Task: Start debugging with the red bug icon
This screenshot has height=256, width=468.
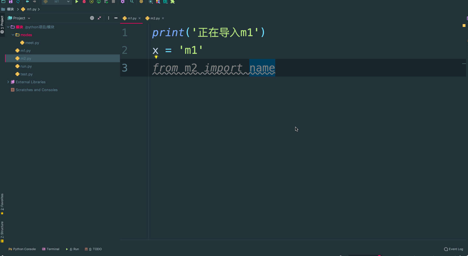Action: pyautogui.click(x=84, y=2)
